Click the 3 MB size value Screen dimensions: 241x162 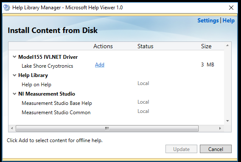207,65
